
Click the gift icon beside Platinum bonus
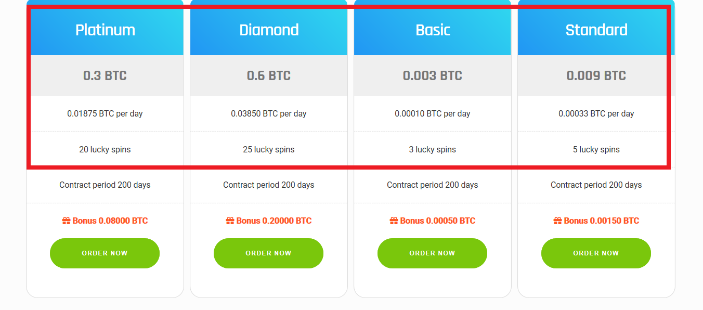click(66, 221)
